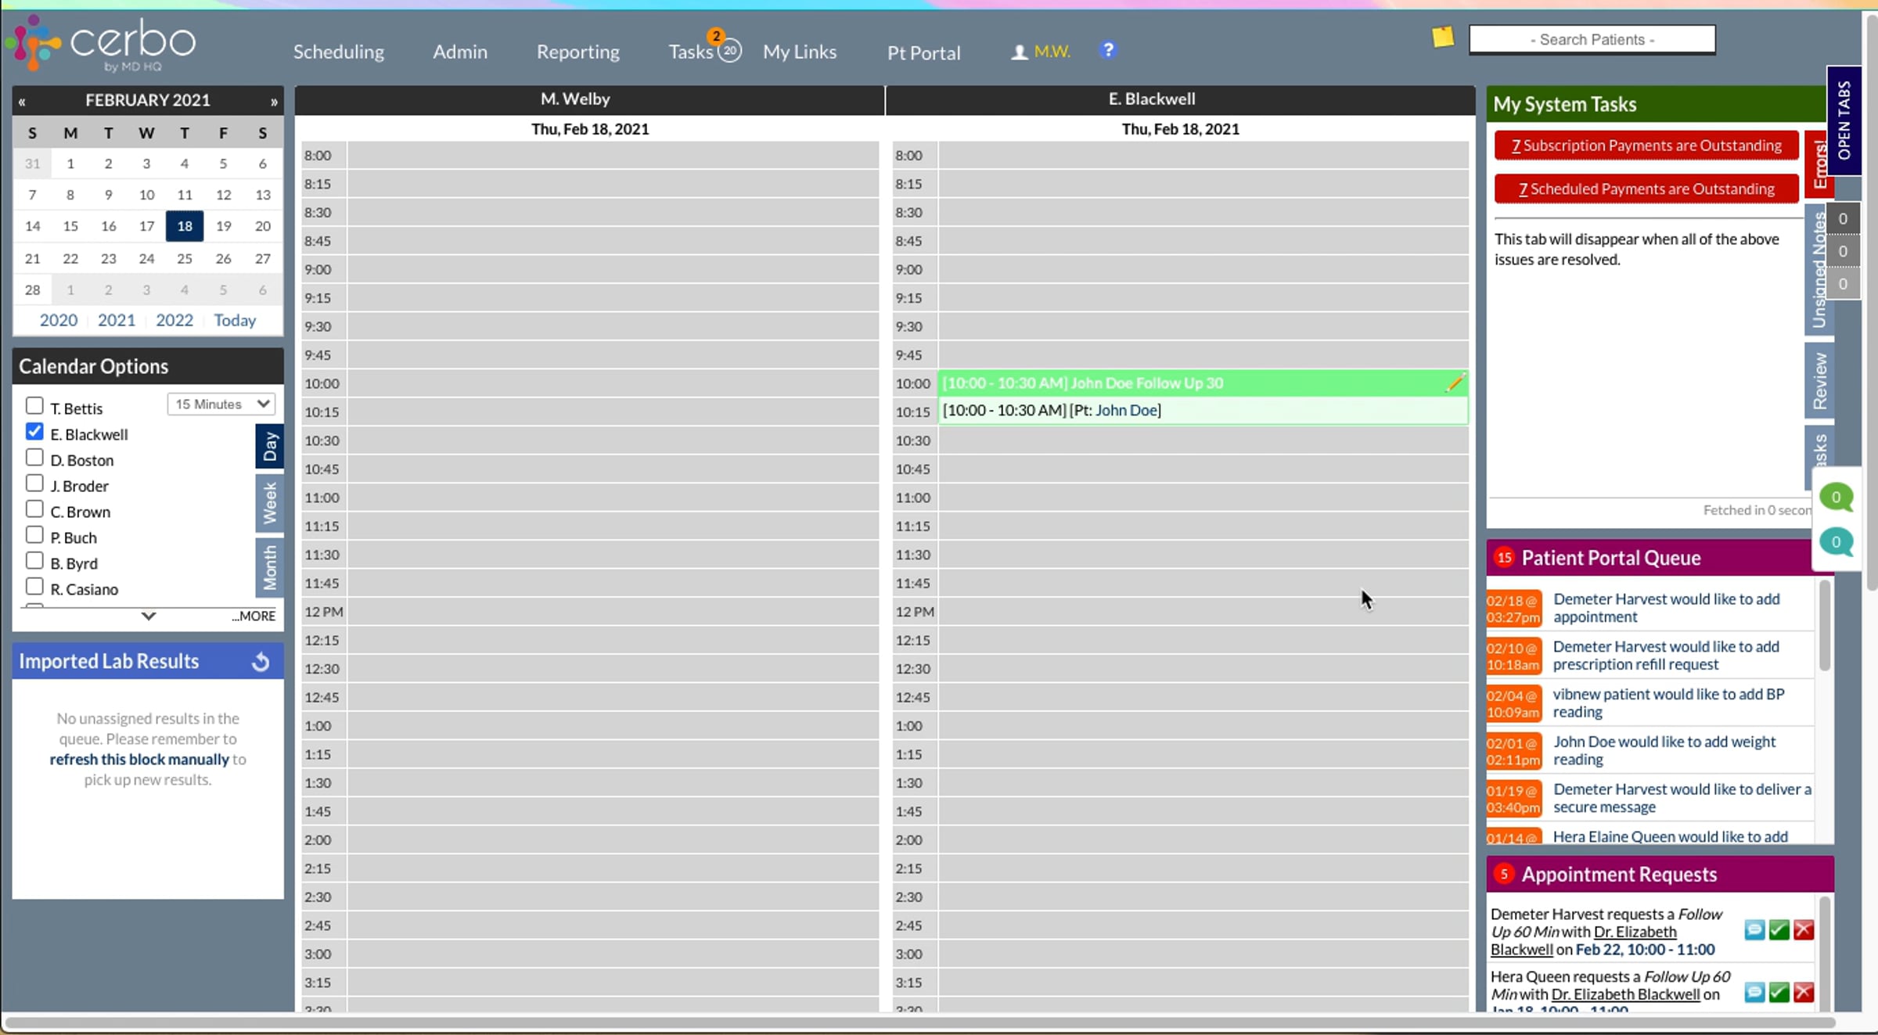Open the 02/18 Demeter Harvest portal entry date tag
The width and height of the screenshot is (1878, 1035).
pos(1513,609)
